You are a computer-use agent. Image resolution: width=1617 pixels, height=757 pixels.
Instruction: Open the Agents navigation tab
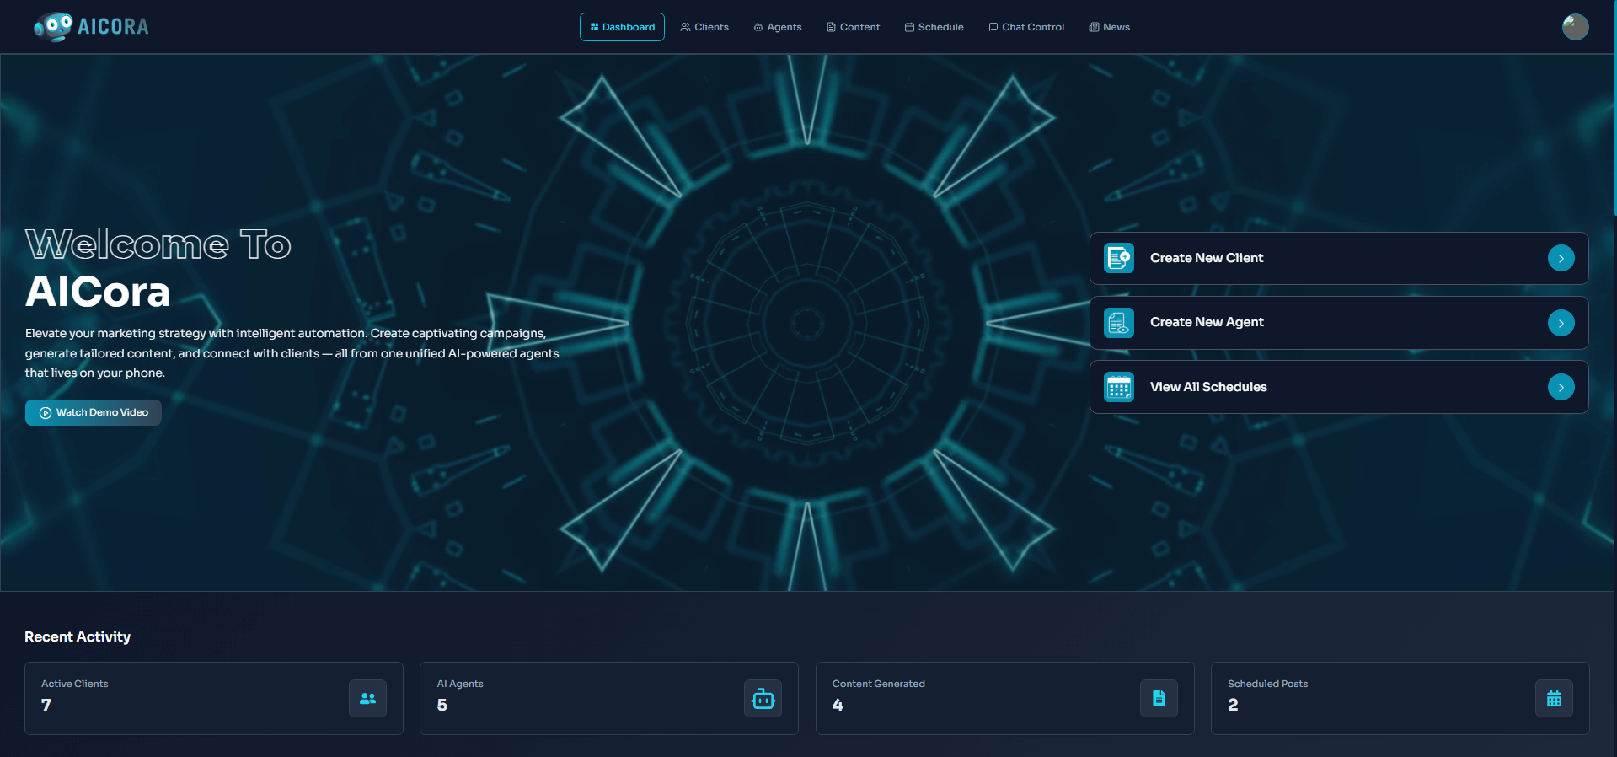tap(777, 27)
